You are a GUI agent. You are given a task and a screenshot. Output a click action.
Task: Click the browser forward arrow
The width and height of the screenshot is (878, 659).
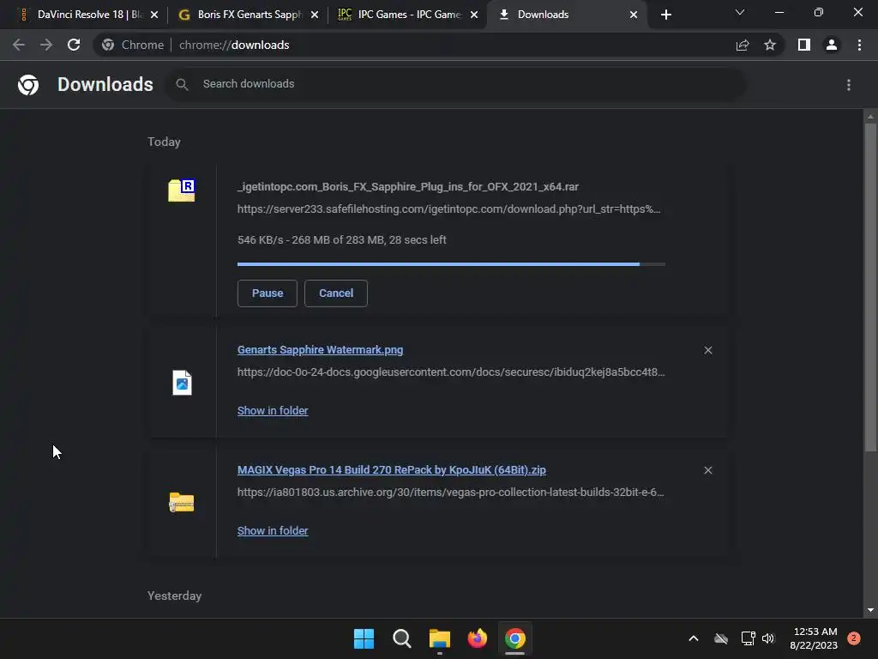tap(46, 45)
